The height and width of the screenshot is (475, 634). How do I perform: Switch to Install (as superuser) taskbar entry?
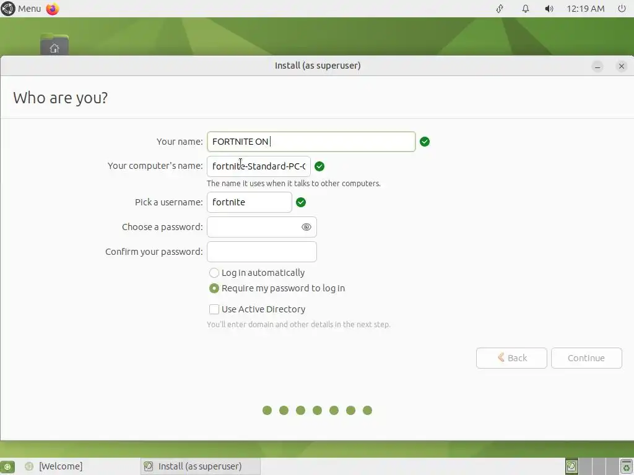click(x=201, y=466)
